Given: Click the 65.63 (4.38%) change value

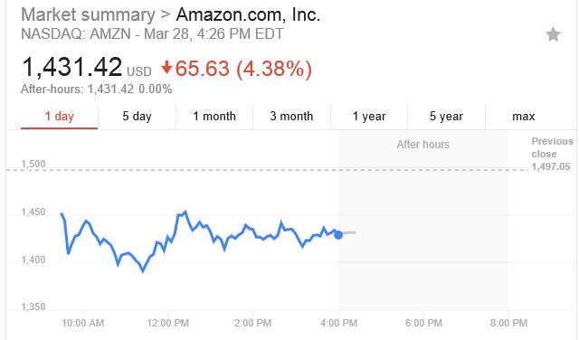Looking at the screenshot, I should [x=243, y=69].
